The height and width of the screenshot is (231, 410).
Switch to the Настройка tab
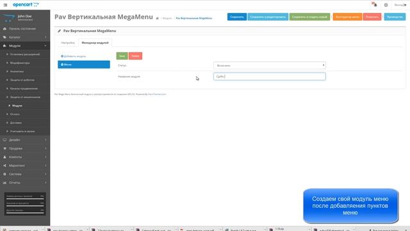click(68, 43)
